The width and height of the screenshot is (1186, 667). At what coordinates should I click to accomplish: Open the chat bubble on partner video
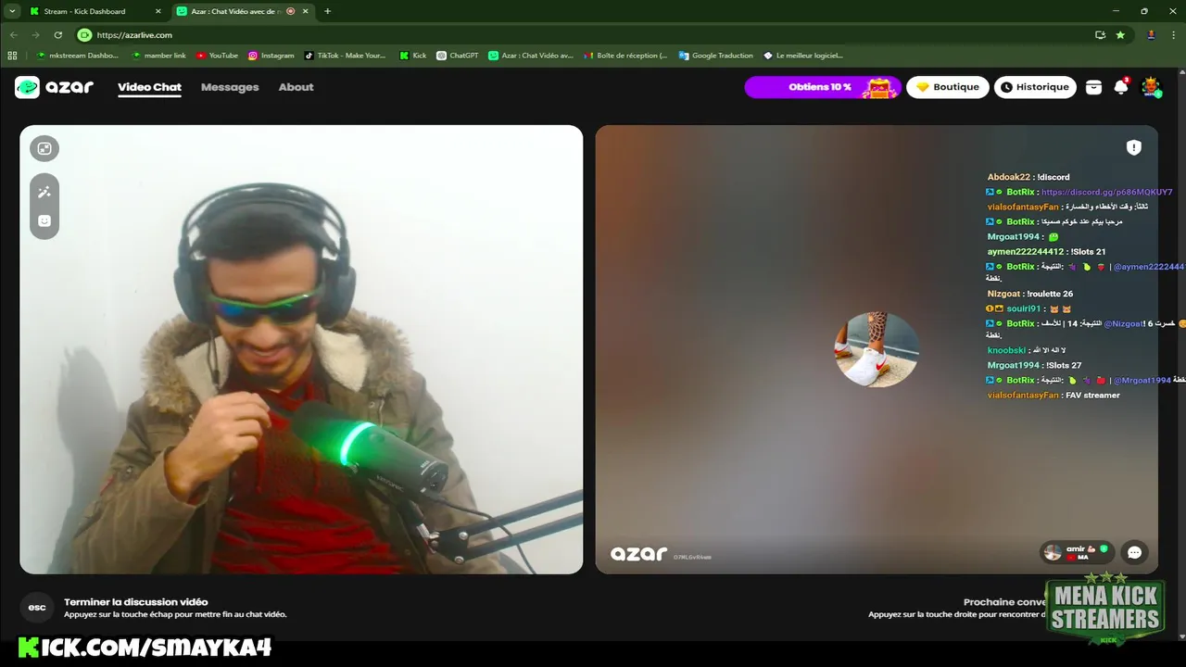pyautogui.click(x=1134, y=552)
